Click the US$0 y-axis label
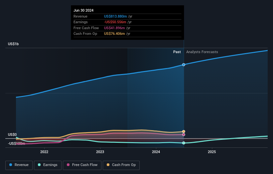The width and height of the screenshot is (273, 174). click(12, 134)
